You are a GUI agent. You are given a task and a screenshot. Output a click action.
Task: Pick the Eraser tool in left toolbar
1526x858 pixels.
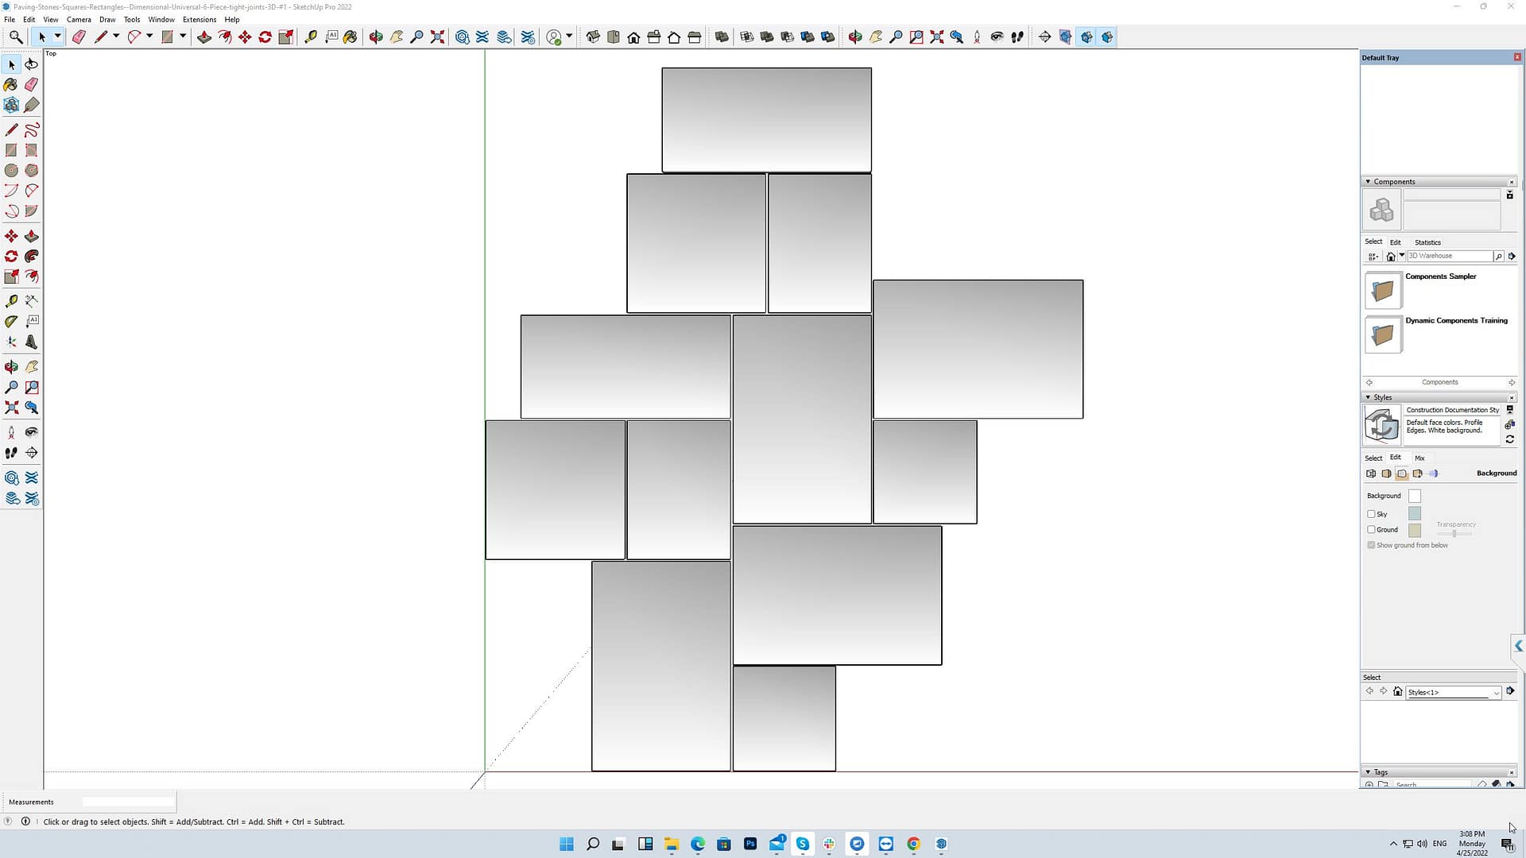[31, 84]
